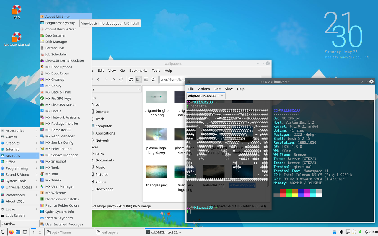
Task: Open Actions menu in terminal
Action: [x=204, y=88]
